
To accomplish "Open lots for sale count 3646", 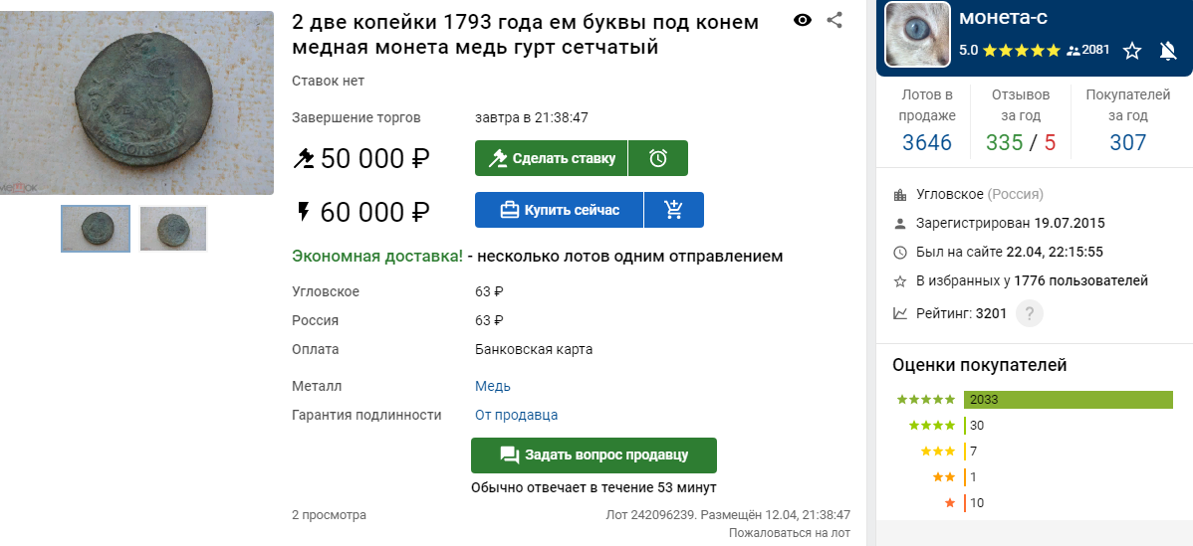I will (927, 142).
